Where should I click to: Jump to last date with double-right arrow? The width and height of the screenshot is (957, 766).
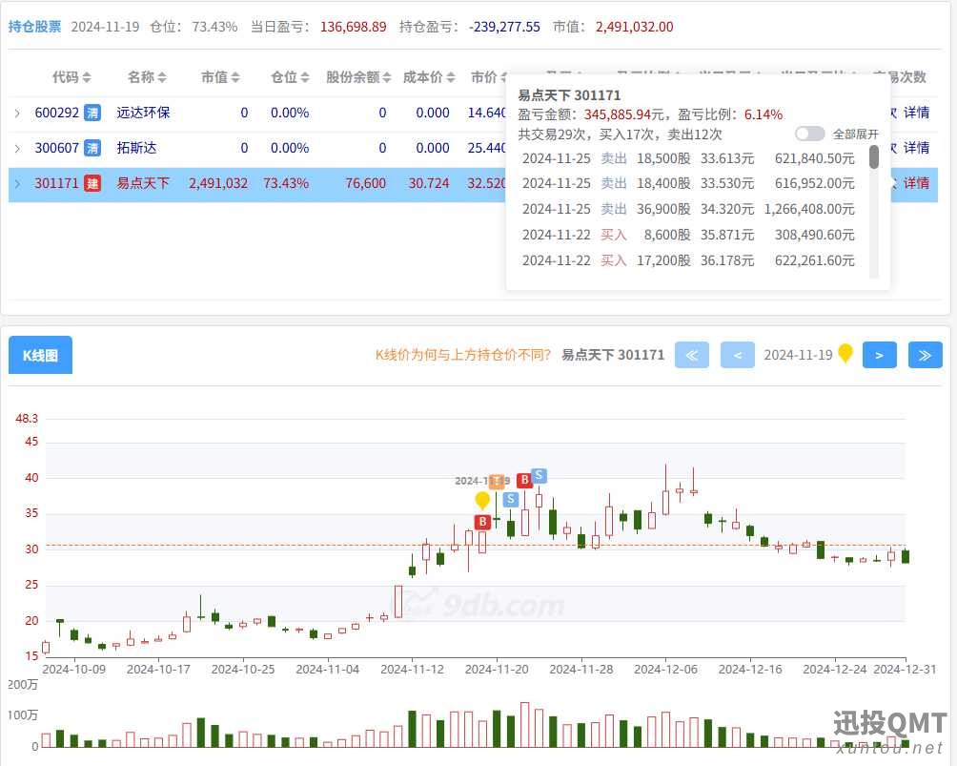(x=926, y=355)
